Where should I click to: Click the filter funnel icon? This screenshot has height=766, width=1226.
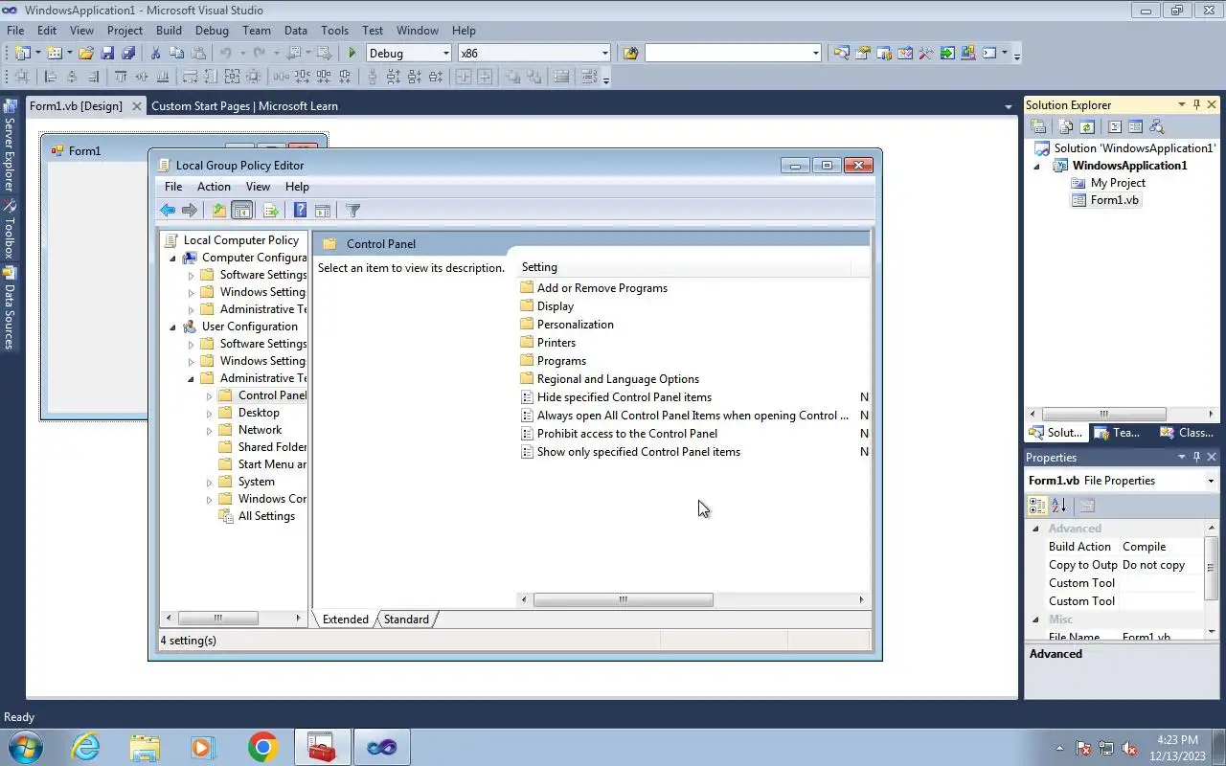click(352, 211)
